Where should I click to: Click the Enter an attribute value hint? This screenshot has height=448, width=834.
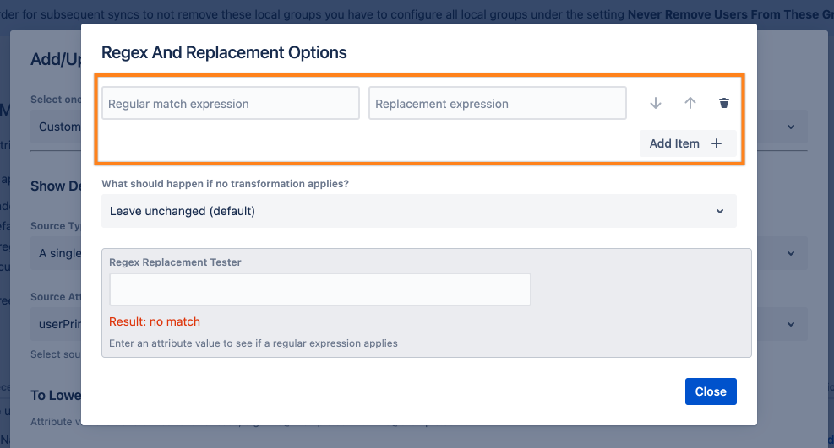click(x=253, y=343)
